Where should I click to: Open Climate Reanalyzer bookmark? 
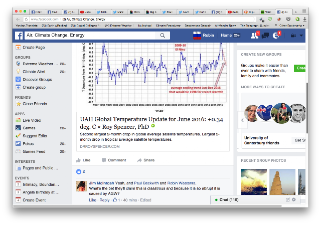pos(168,26)
